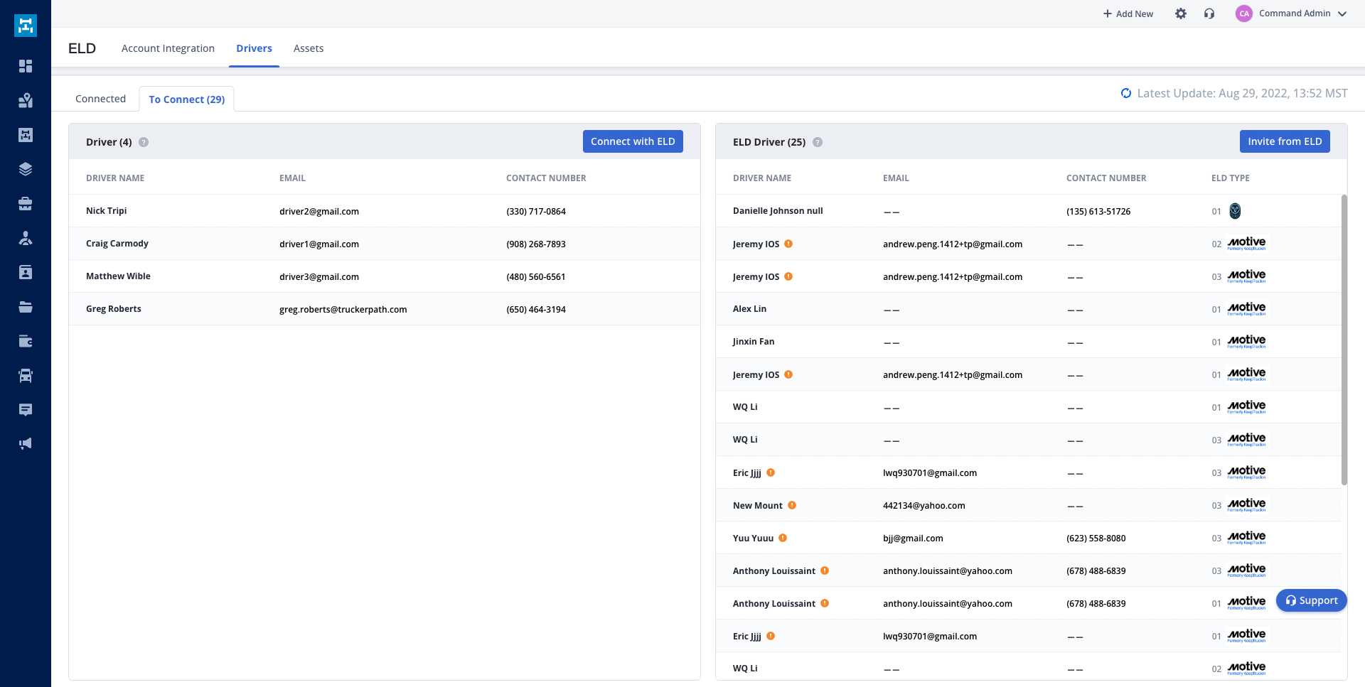Select the To Connect (29) sub-tab
This screenshot has width=1365, height=687.
pos(186,99)
